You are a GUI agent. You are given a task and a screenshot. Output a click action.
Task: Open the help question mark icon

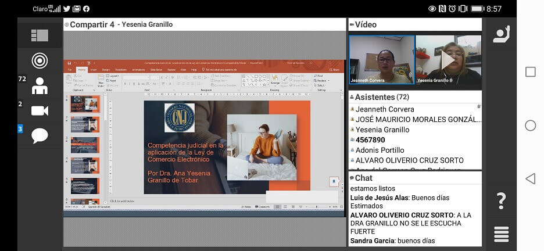[x=501, y=200]
